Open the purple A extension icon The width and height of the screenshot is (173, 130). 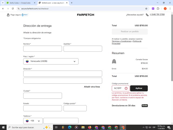[153, 9]
